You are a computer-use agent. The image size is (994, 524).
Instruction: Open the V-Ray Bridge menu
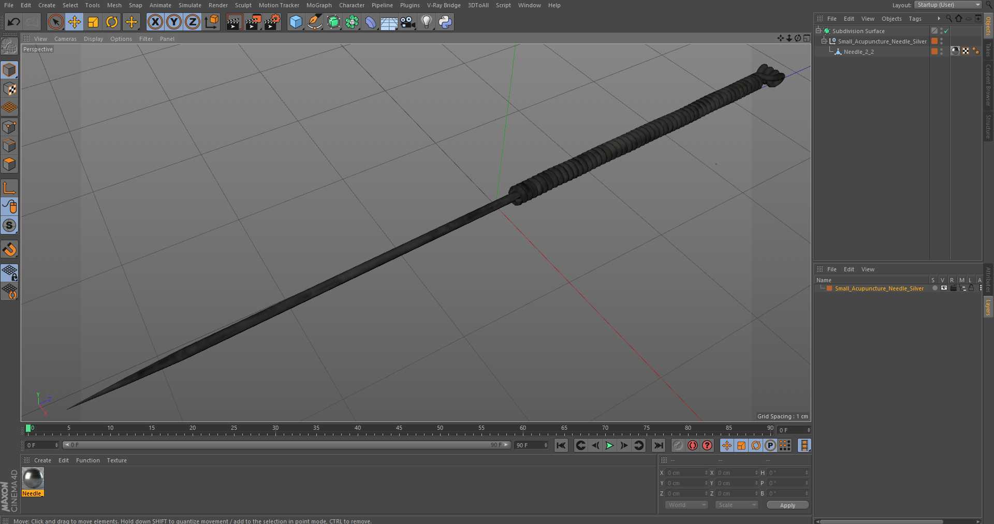coord(444,5)
